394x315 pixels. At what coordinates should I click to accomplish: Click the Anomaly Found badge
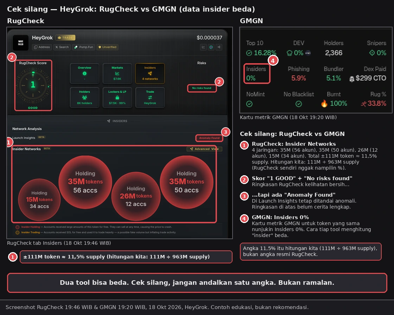pyautogui.click(x=209, y=138)
